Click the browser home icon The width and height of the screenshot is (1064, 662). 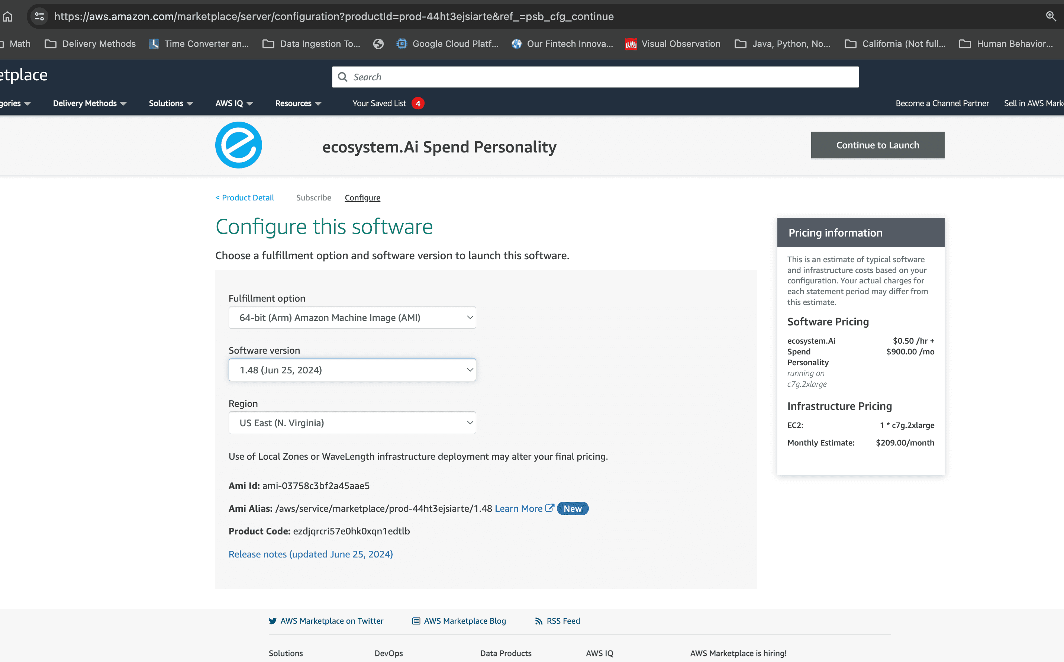point(7,17)
